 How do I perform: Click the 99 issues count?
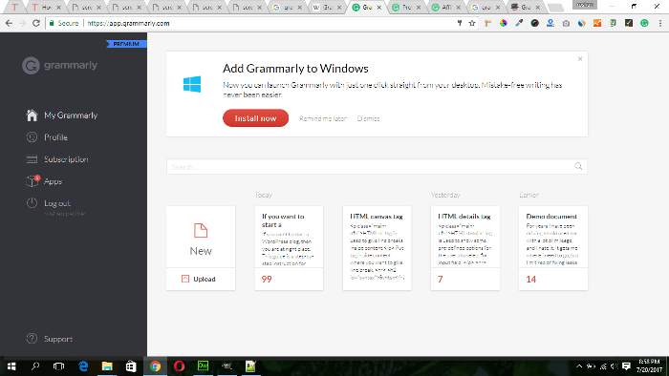click(x=267, y=280)
